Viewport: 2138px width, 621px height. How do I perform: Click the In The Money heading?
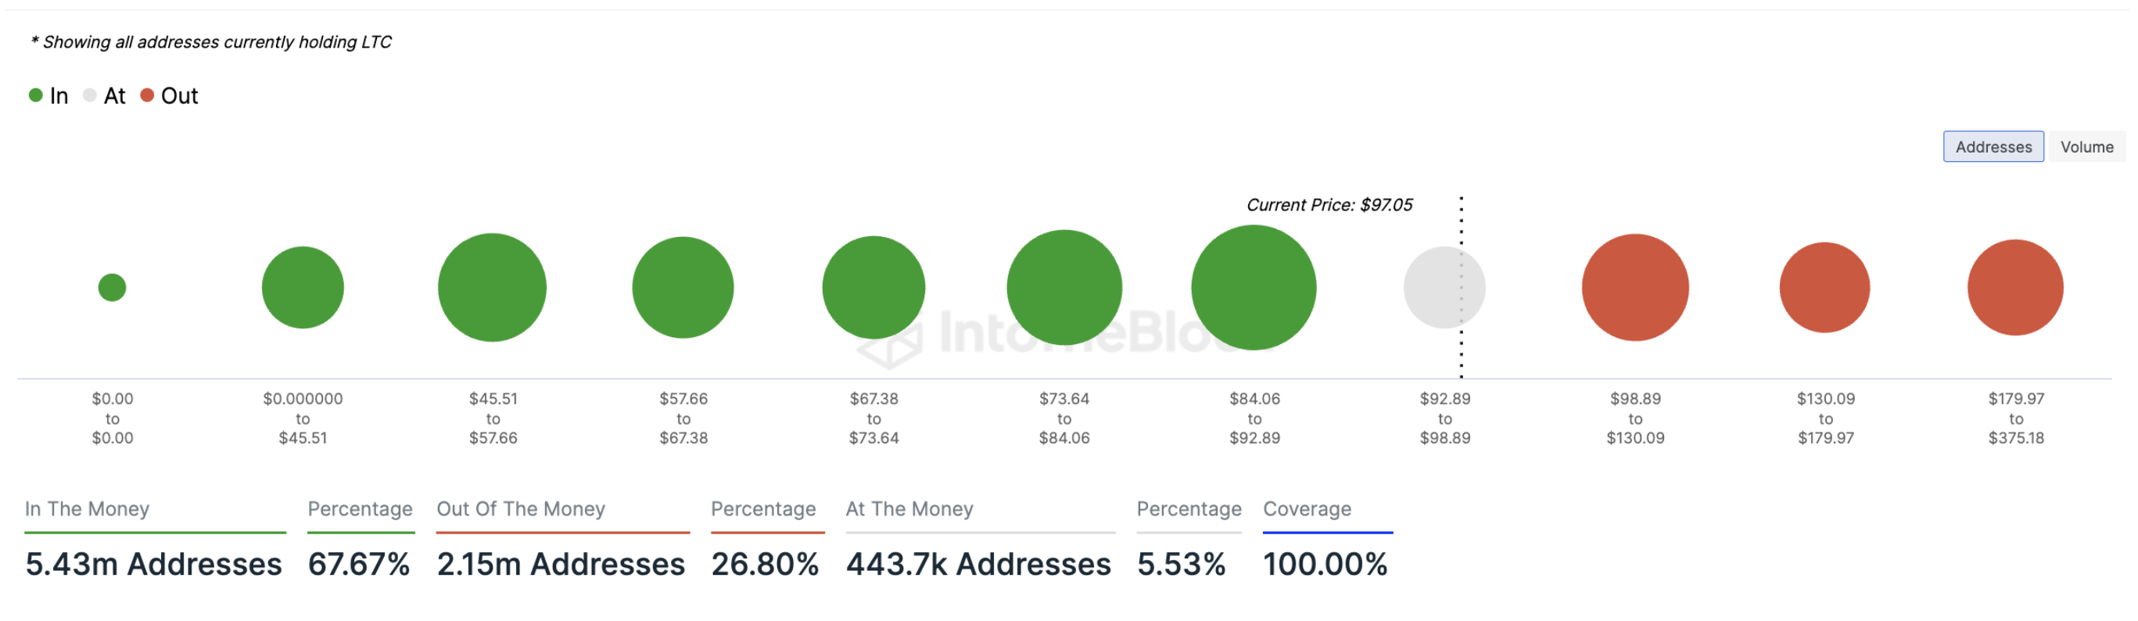tap(87, 509)
